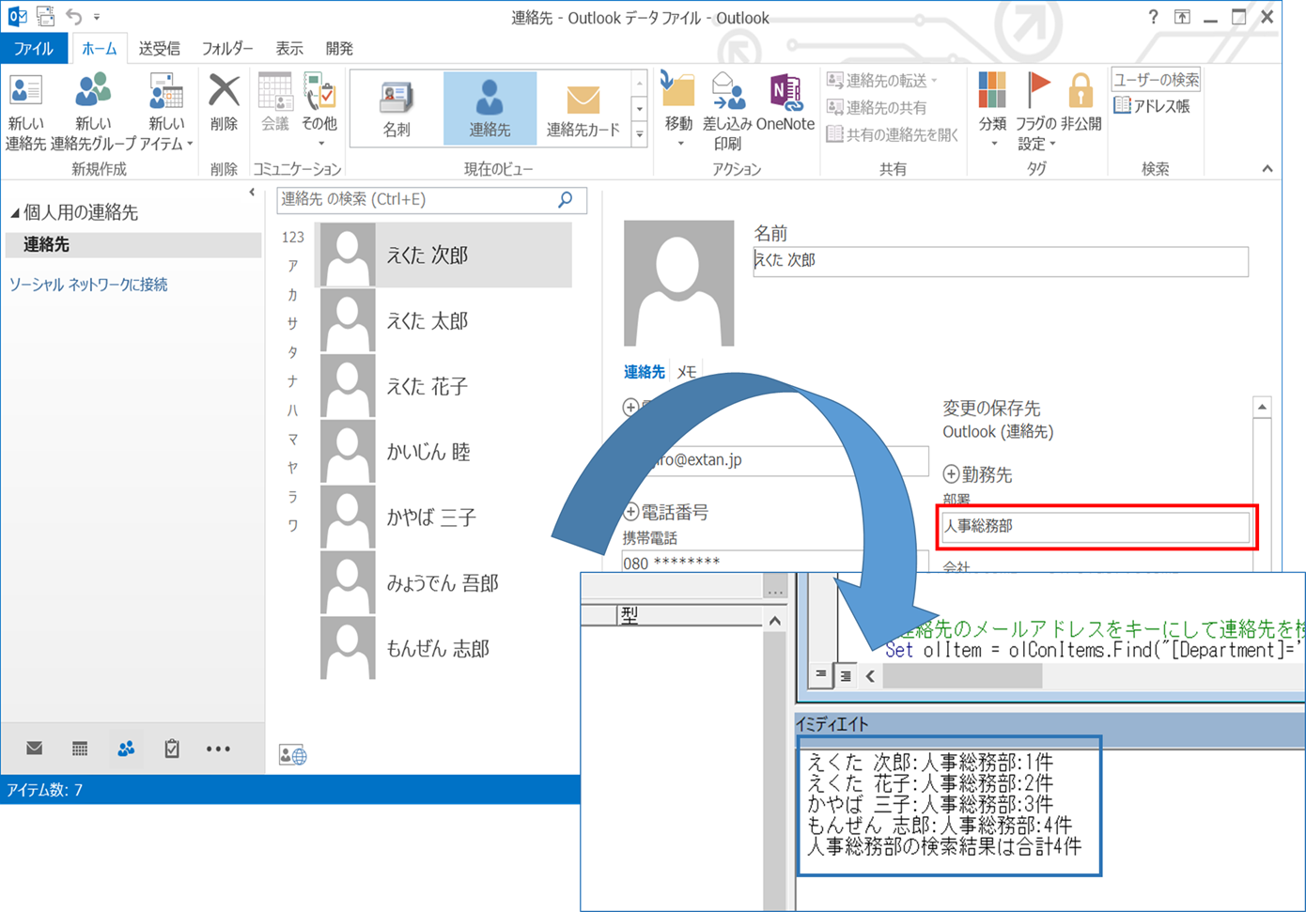Switch to Tasks navigation icon
Image resolution: width=1306 pixels, height=912 pixels.
tap(172, 749)
